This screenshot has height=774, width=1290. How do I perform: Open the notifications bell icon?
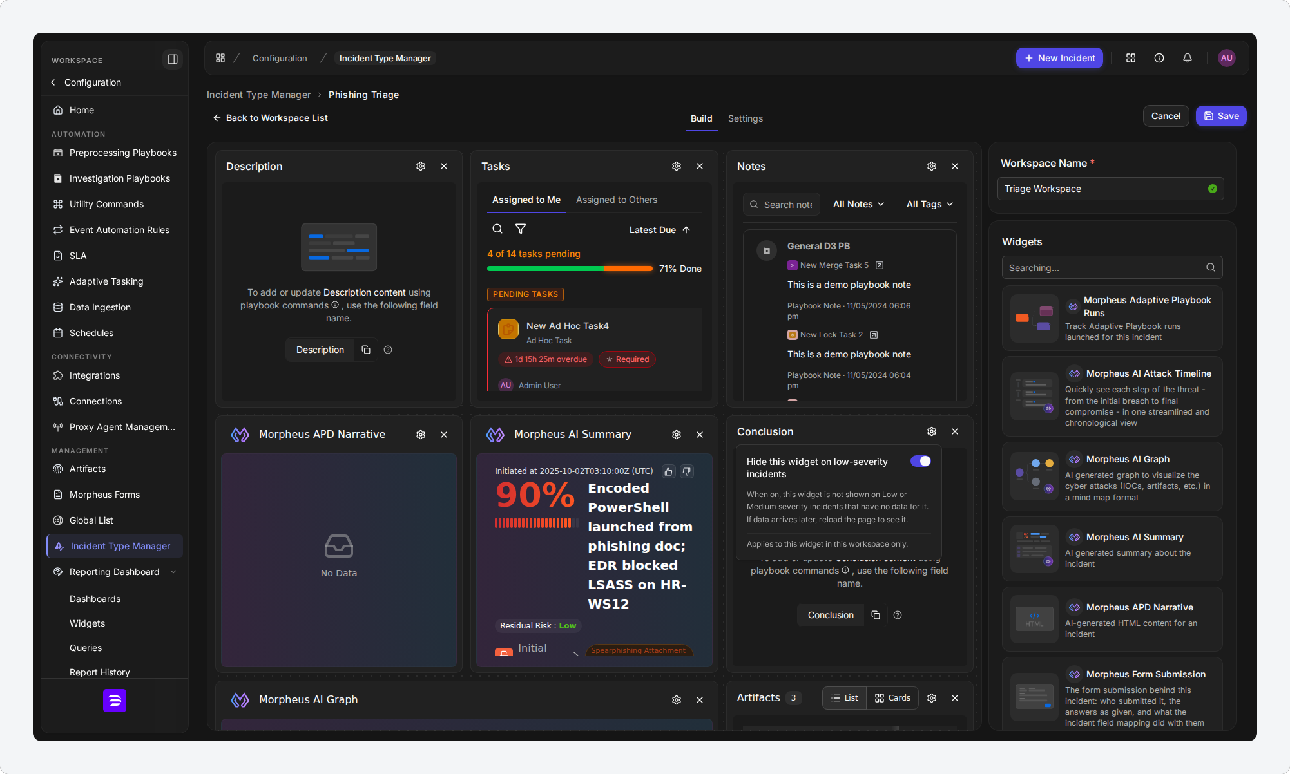click(1188, 58)
